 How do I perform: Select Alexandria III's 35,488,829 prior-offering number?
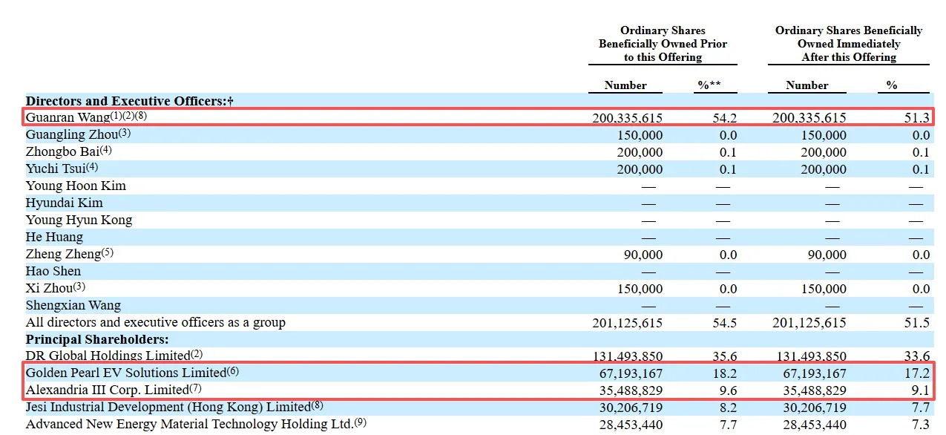point(631,390)
